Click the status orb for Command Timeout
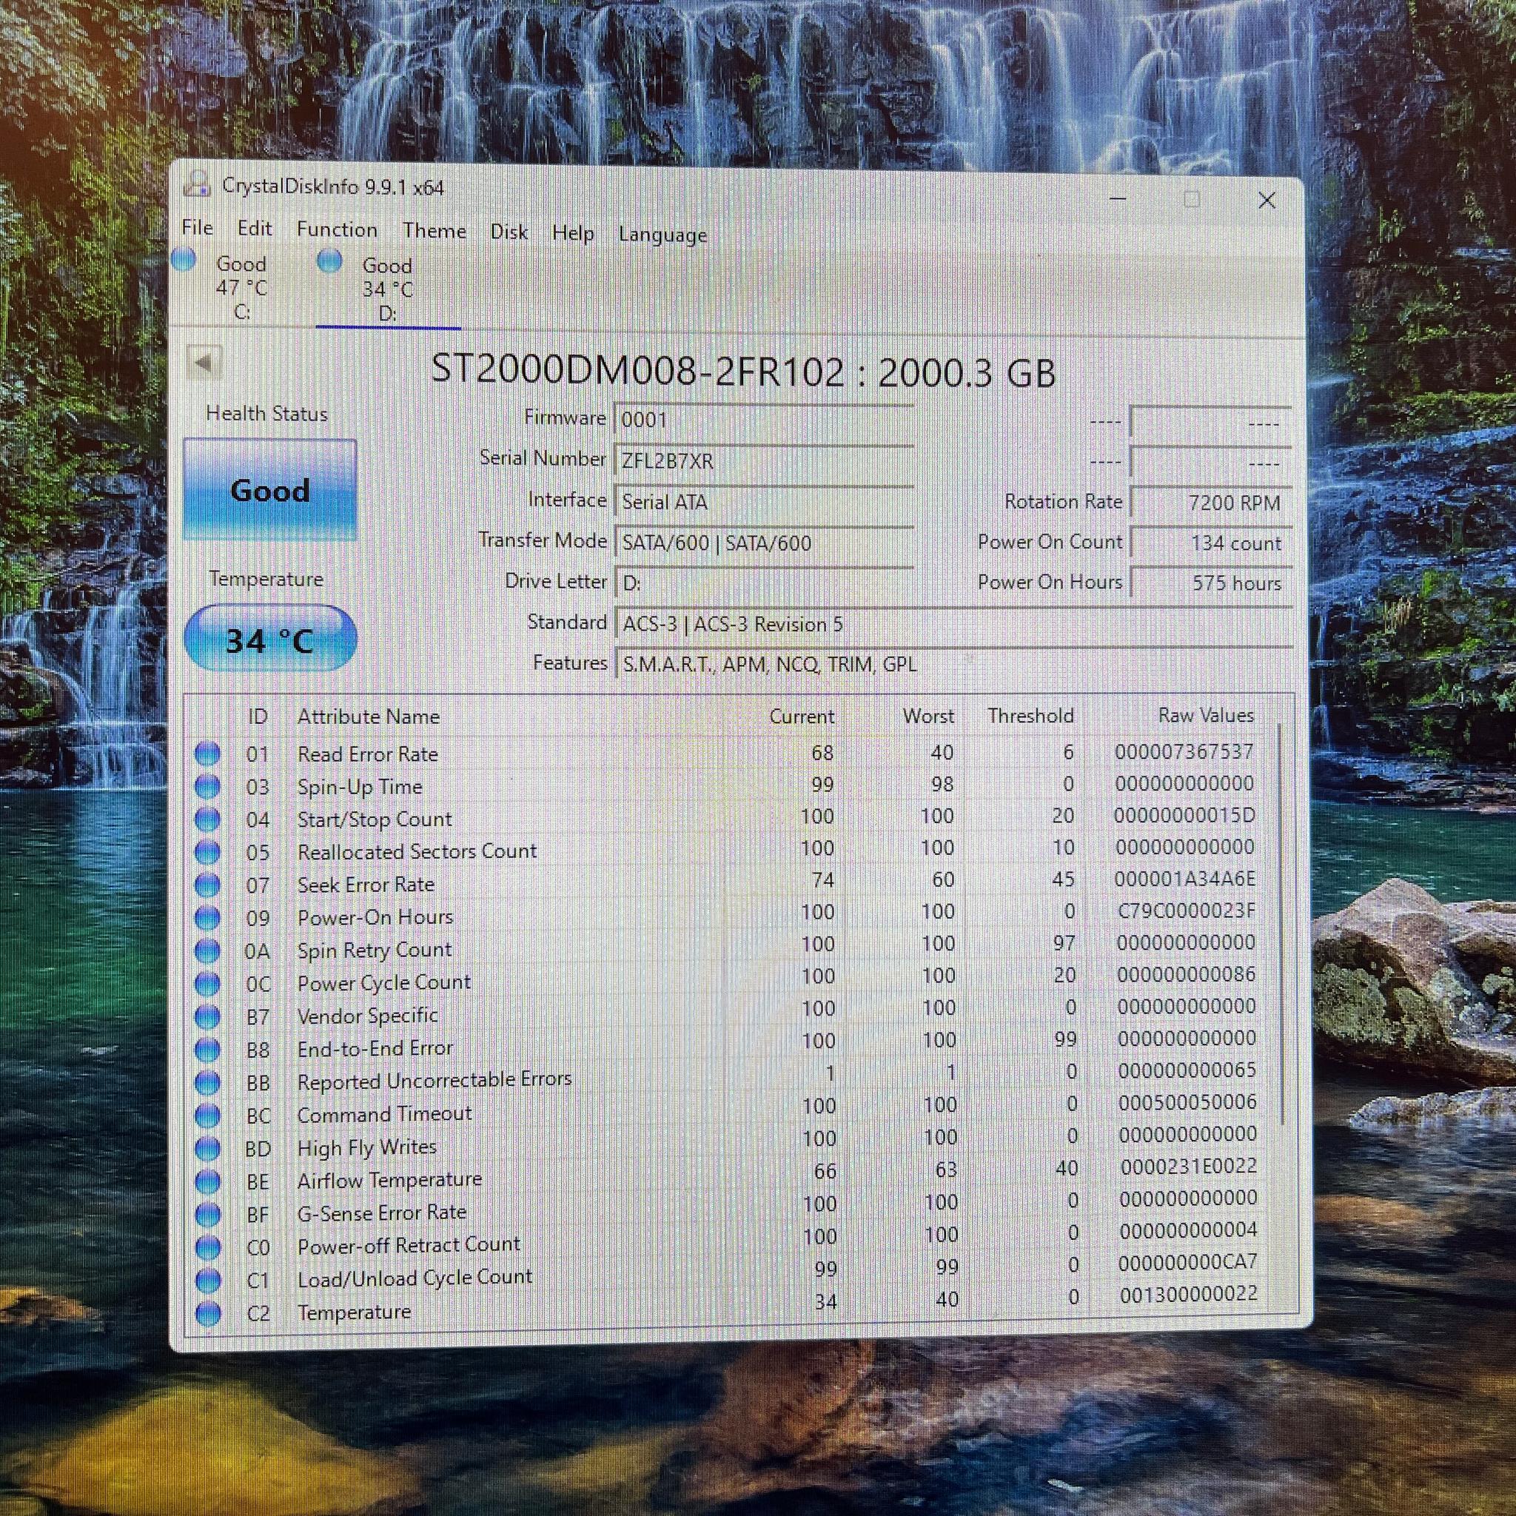This screenshot has height=1516, width=1516. click(x=207, y=1116)
